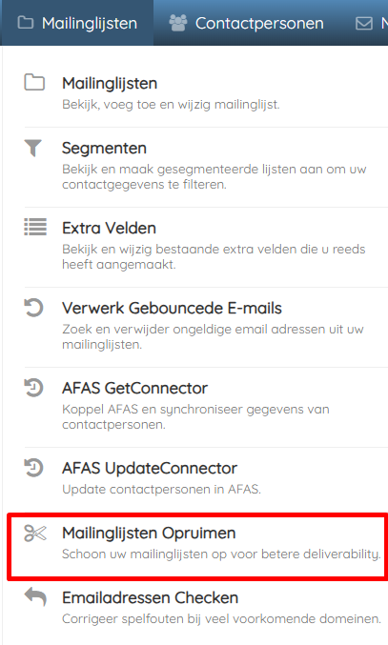
Task: Switch to the Contactpersonen tab
Action: (x=246, y=23)
